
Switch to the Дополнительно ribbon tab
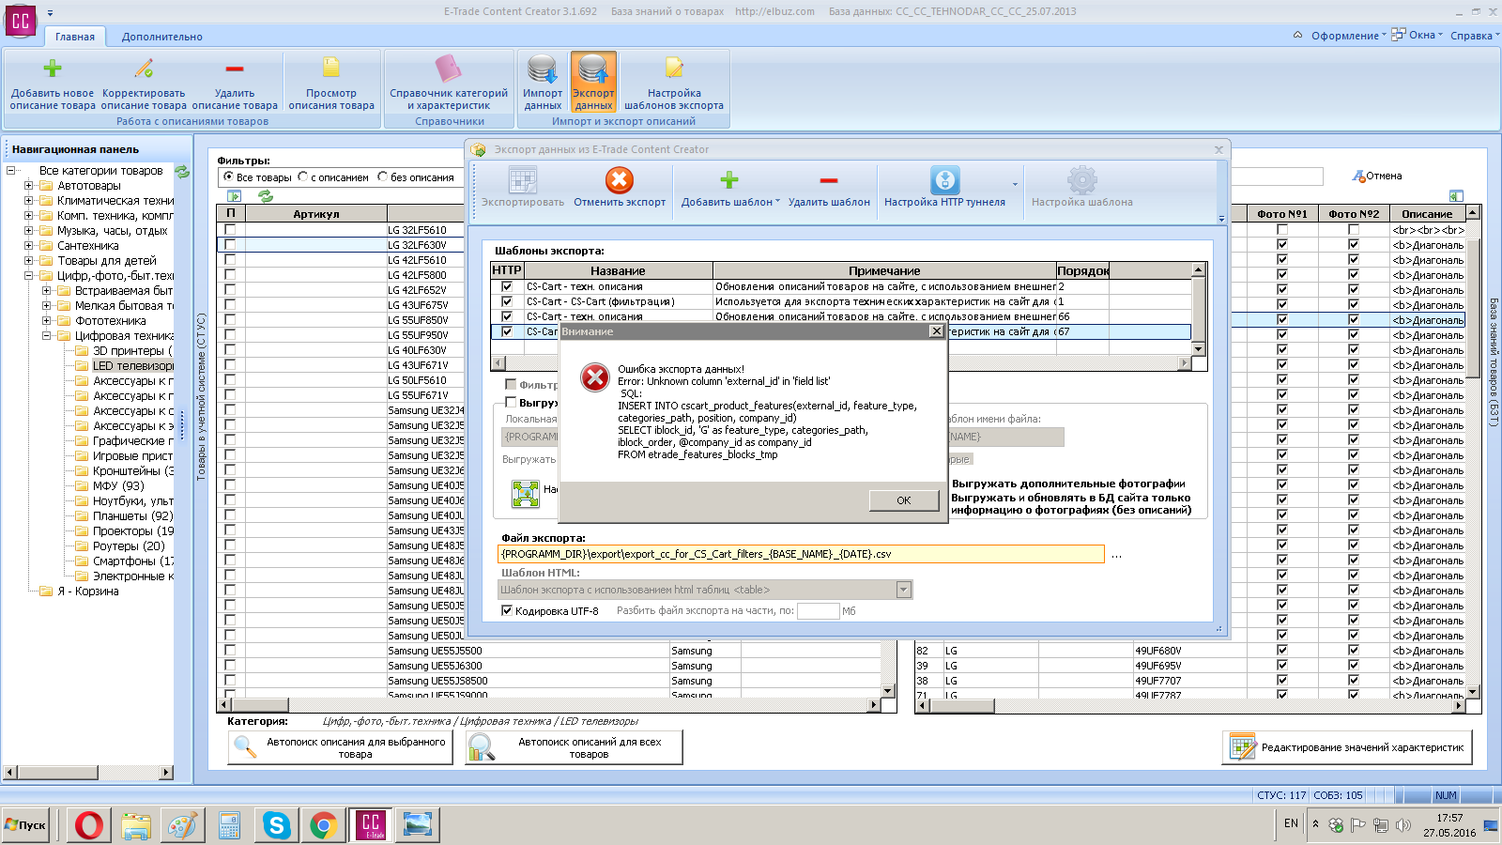click(162, 37)
